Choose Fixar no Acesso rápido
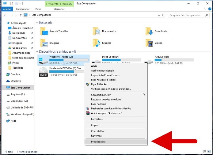This screenshot has width=213, height=155. [x=116, y=80]
